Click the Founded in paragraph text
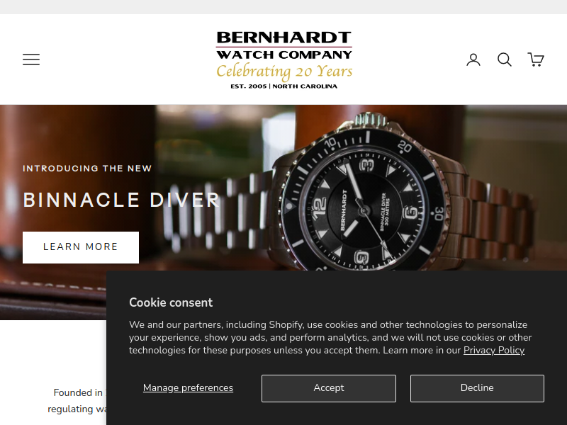Image resolution: width=567 pixels, height=425 pixels. tap(77, 401)
